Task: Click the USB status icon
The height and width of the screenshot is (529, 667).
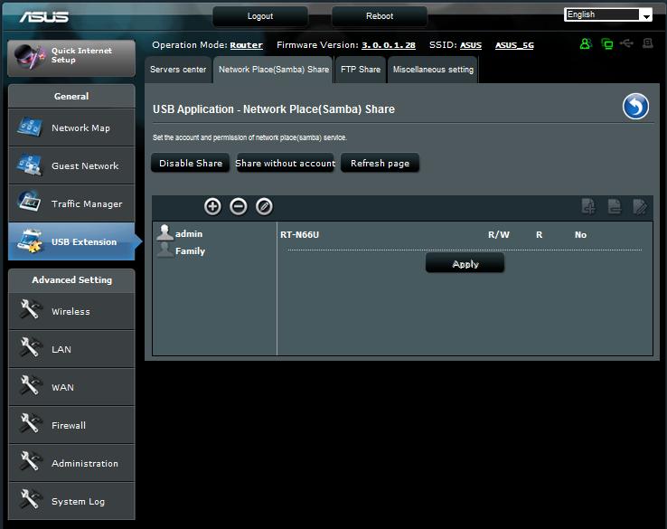Action: [626, 43]
